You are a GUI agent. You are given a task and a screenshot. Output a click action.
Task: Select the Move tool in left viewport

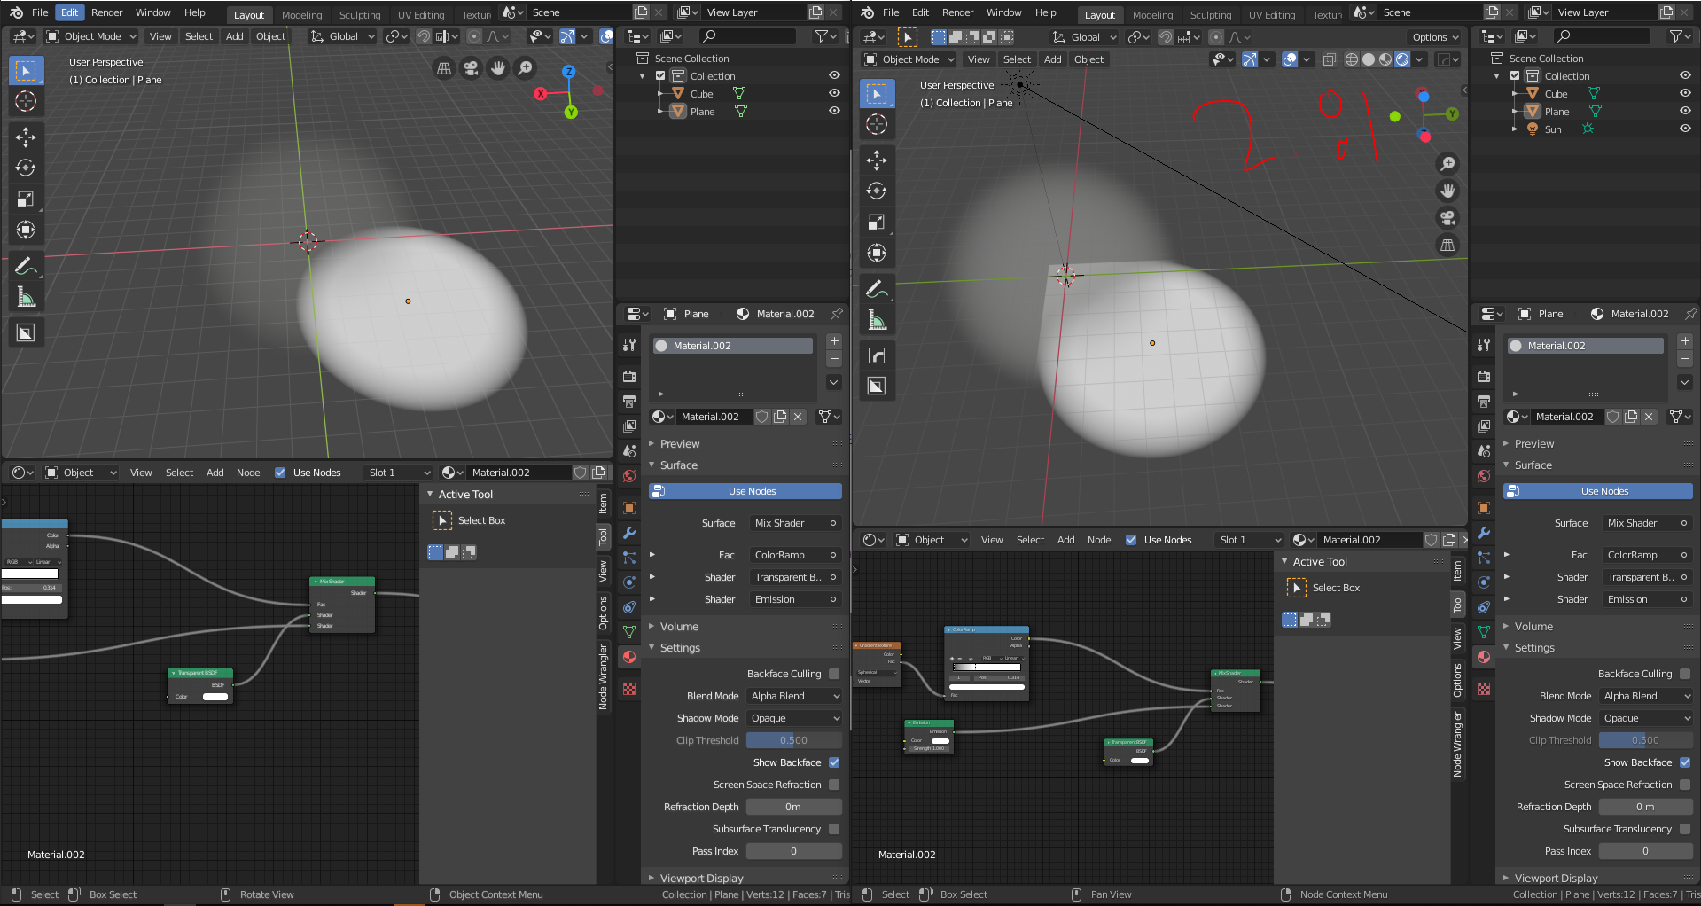point(26,137)
